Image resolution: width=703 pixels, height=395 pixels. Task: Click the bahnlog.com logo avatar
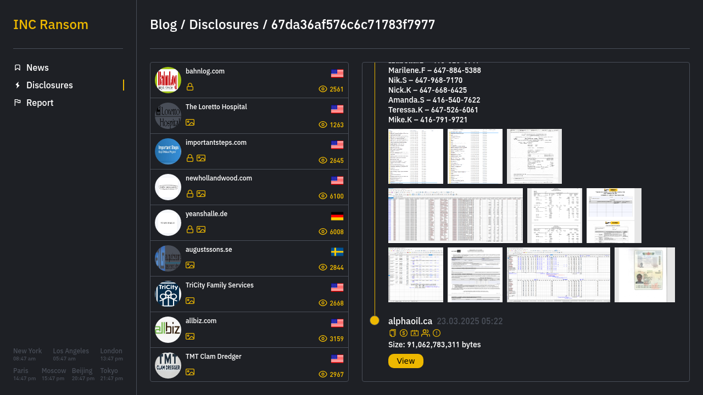coord(168,80)
